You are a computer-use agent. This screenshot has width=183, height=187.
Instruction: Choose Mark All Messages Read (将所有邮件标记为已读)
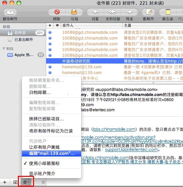point(52,131)
